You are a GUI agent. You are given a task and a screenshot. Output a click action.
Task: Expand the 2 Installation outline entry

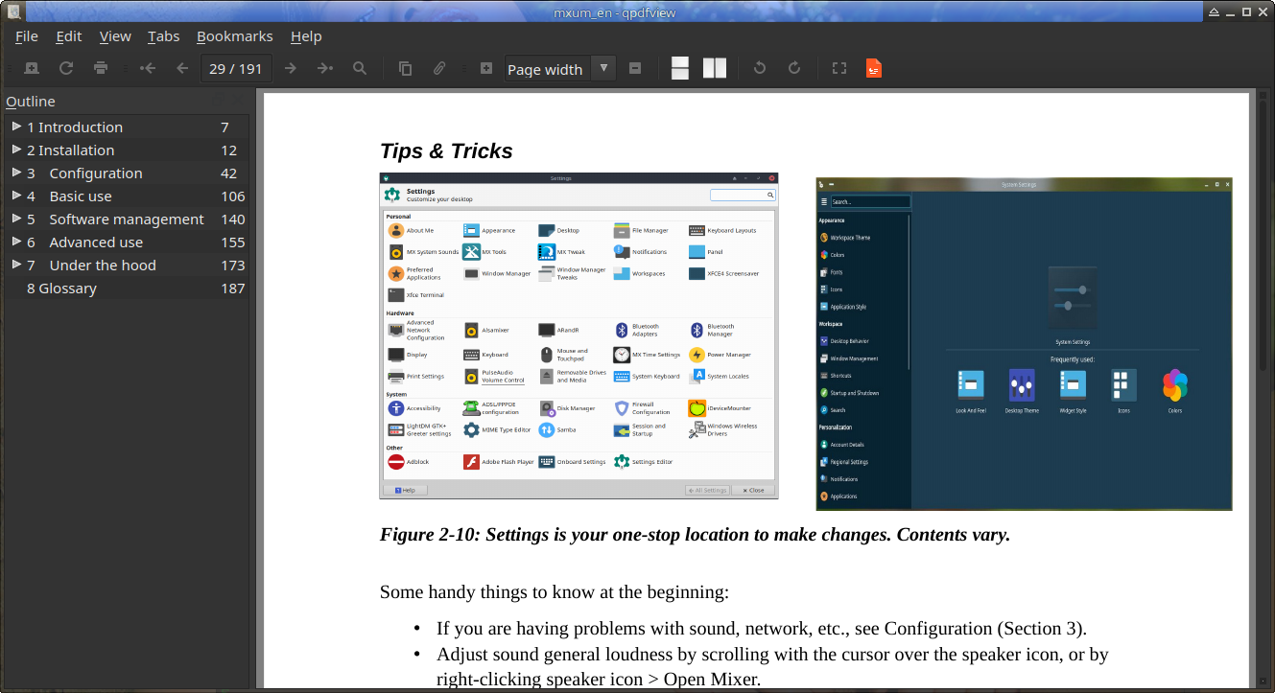[x=16, y=150]
